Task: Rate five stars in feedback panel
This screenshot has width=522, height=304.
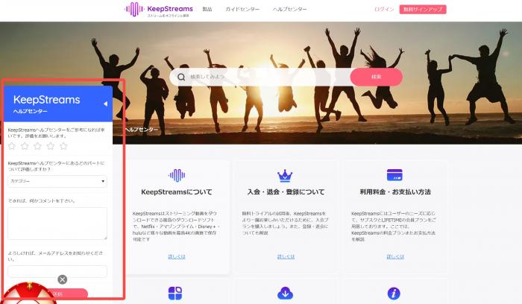Action: (63, 146)
